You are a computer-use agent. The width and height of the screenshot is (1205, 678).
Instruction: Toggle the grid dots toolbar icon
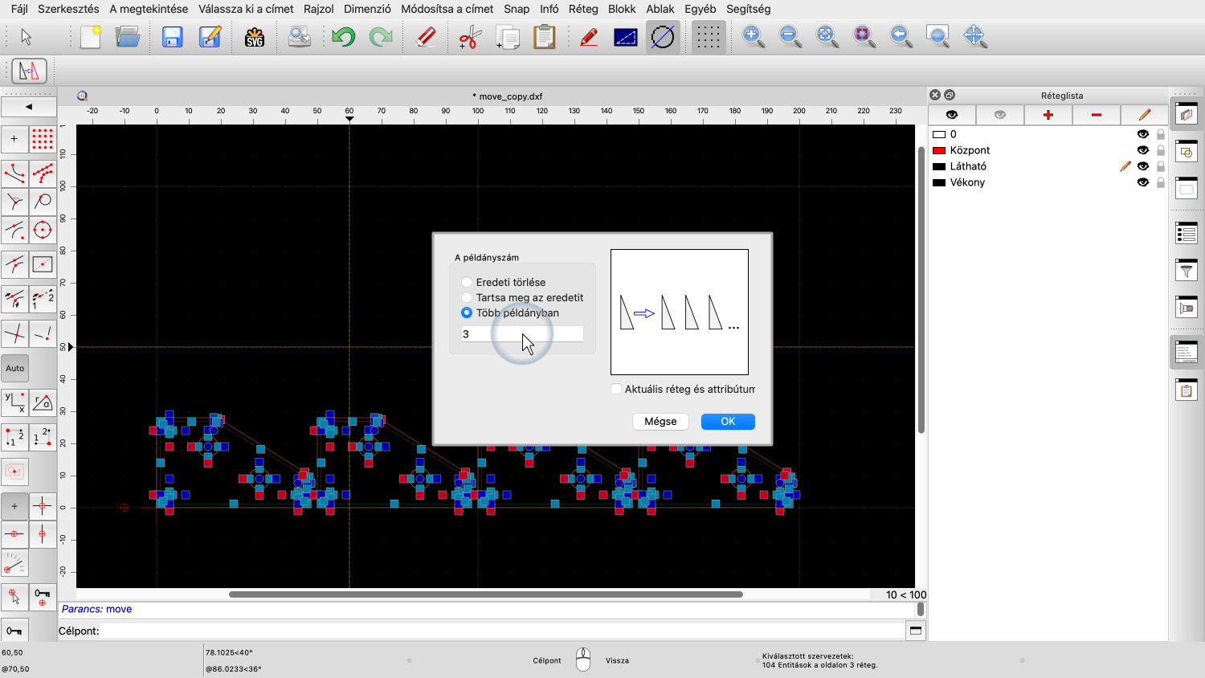(708, 37)
